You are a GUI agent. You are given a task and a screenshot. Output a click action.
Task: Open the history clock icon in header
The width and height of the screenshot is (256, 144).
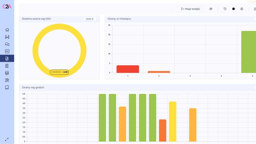(225, 9)
